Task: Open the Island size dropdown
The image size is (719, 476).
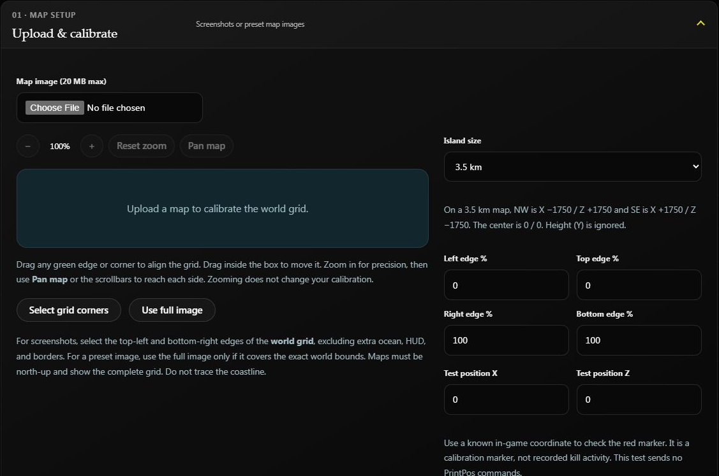Action: point(572,167)
